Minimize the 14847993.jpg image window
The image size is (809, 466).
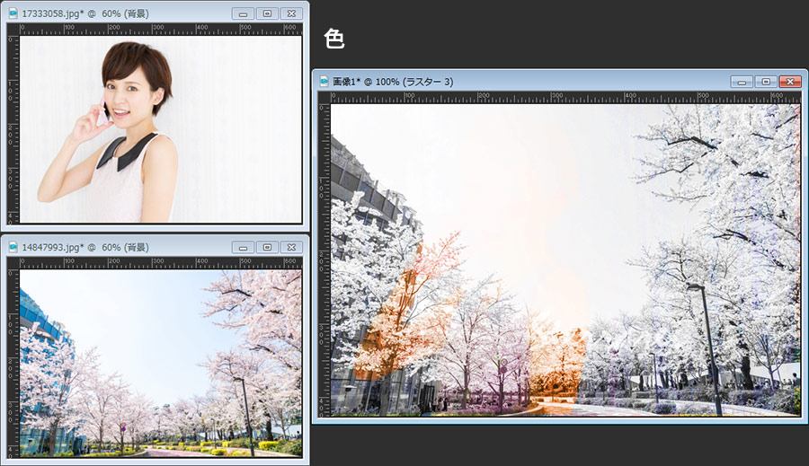[x=243, y=247]
